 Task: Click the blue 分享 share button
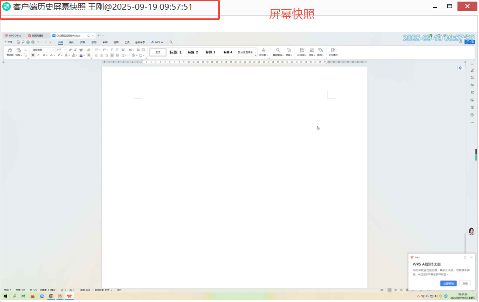[x=470, y=42]
